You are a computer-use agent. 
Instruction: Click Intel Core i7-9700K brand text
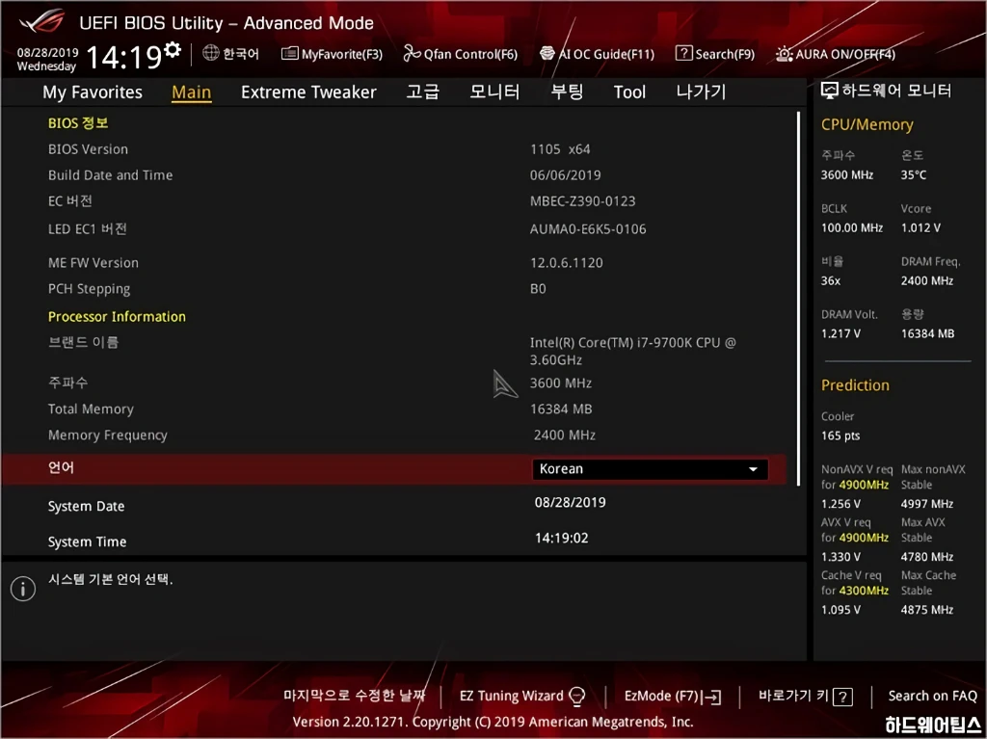632,352
